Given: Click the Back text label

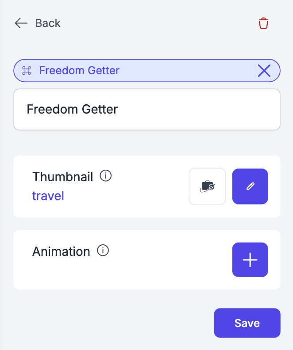Looking at the screenshot, I should tap(48, 23).
